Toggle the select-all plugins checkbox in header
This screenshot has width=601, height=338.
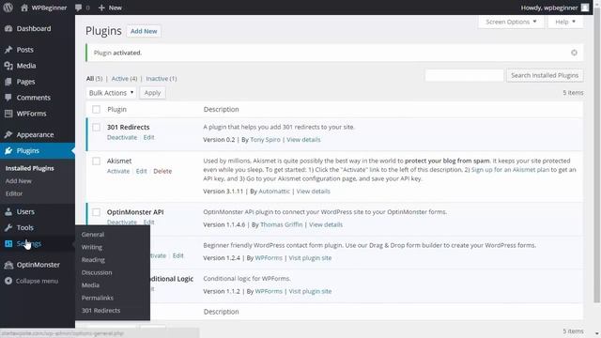[96, 110]
